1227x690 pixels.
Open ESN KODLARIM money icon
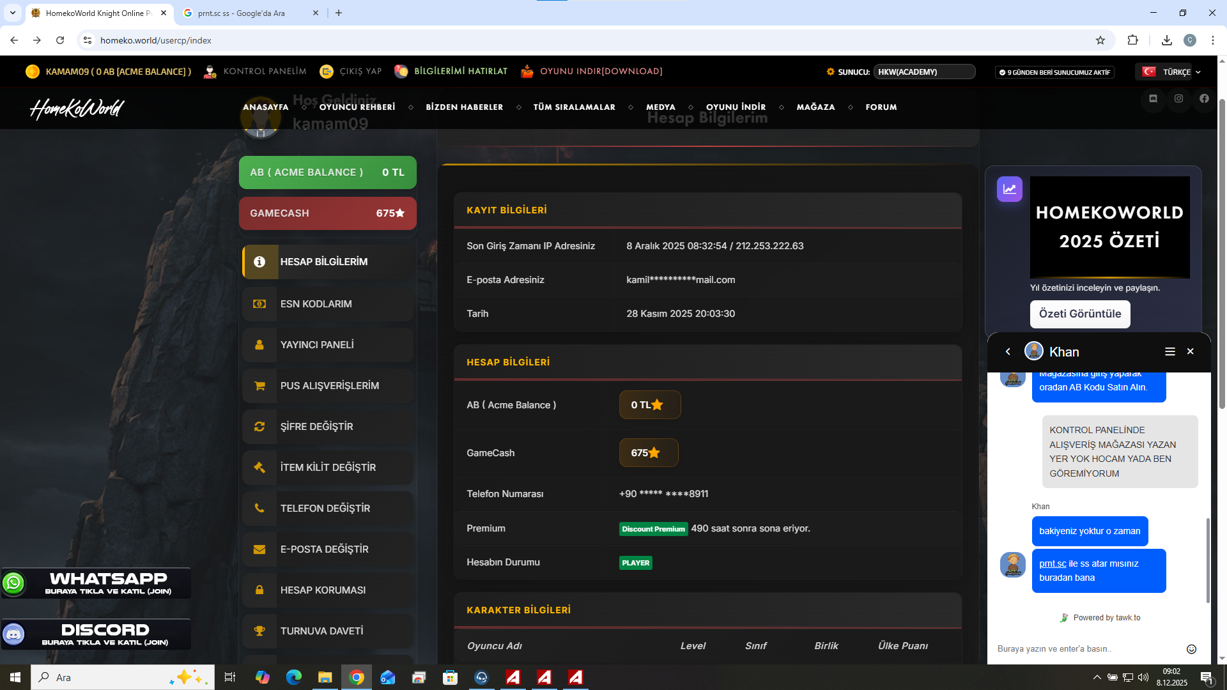pyautogui.click(x=259, y=304)
